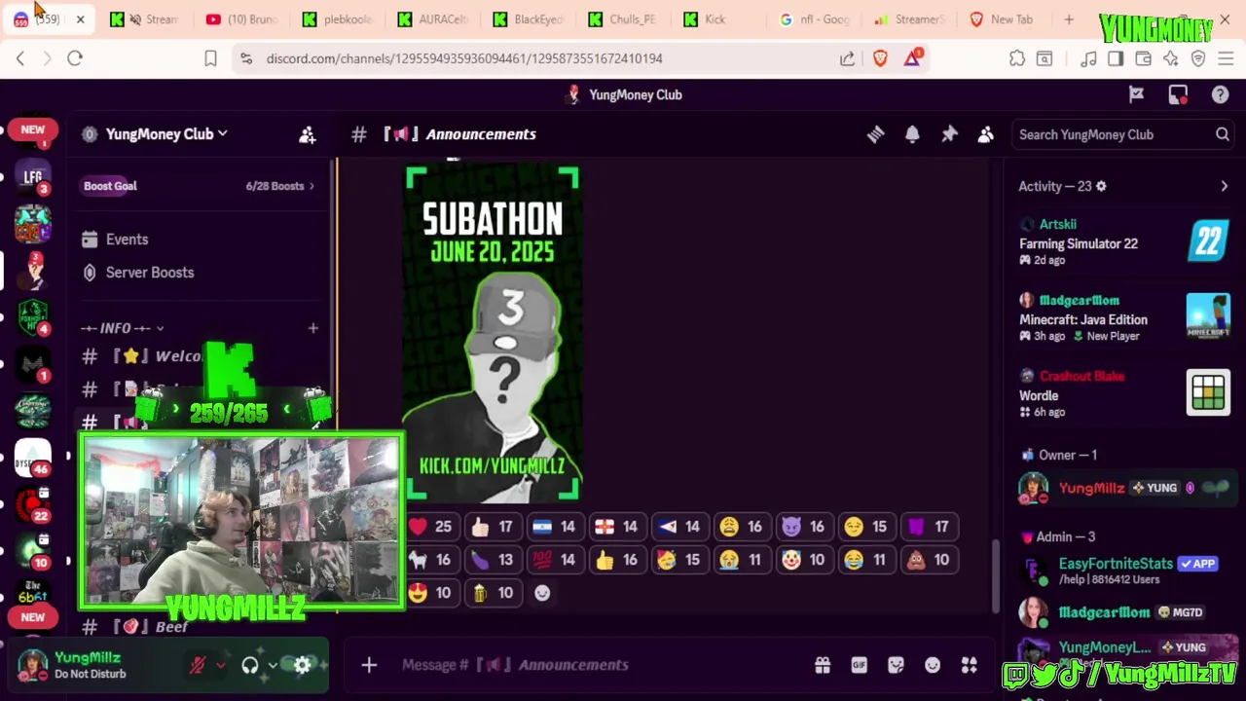1246x701 pixels.
Task: Switch to the nfl - Google tab
Action: pos(816,19)
